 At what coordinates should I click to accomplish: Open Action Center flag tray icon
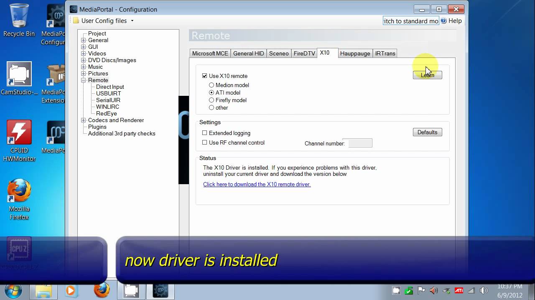coord(421,291)
